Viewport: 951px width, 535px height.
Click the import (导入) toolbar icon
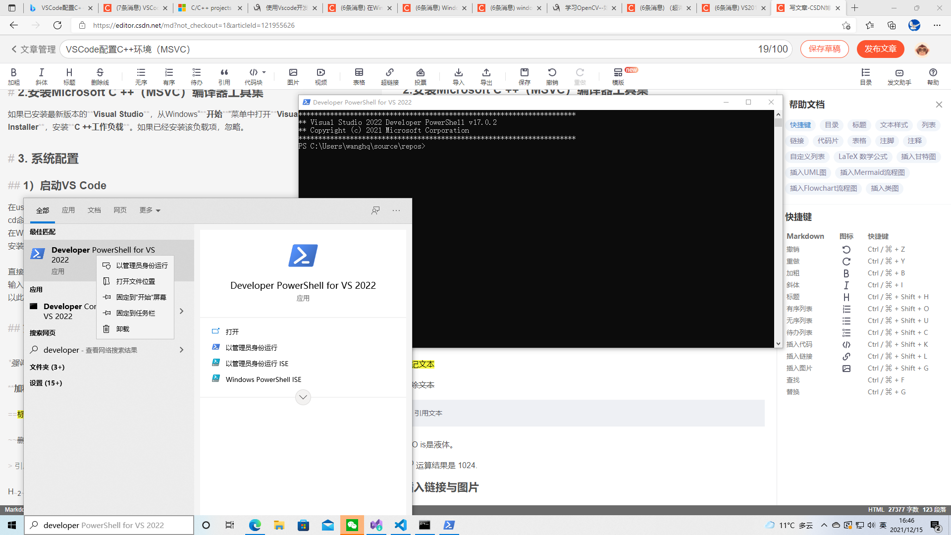coord(459,76)
